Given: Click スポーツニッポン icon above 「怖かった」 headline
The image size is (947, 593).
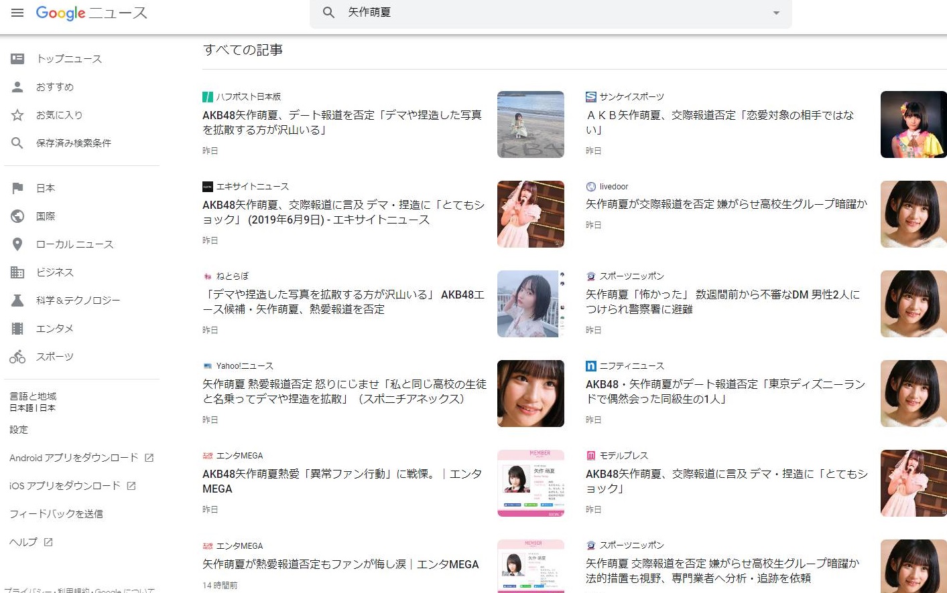Looking at the screenshot, I should (x=591, y=276).
